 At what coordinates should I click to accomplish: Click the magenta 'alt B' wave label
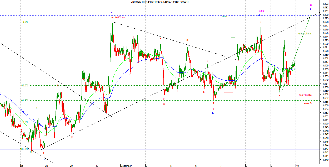click(x=262, y=11)
